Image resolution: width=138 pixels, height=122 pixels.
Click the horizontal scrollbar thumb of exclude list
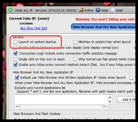pos(61,106)
